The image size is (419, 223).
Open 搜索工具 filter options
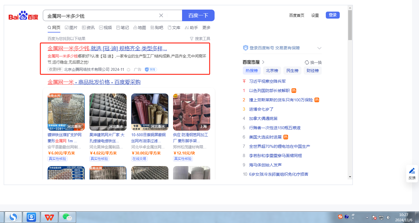(200, 39)
